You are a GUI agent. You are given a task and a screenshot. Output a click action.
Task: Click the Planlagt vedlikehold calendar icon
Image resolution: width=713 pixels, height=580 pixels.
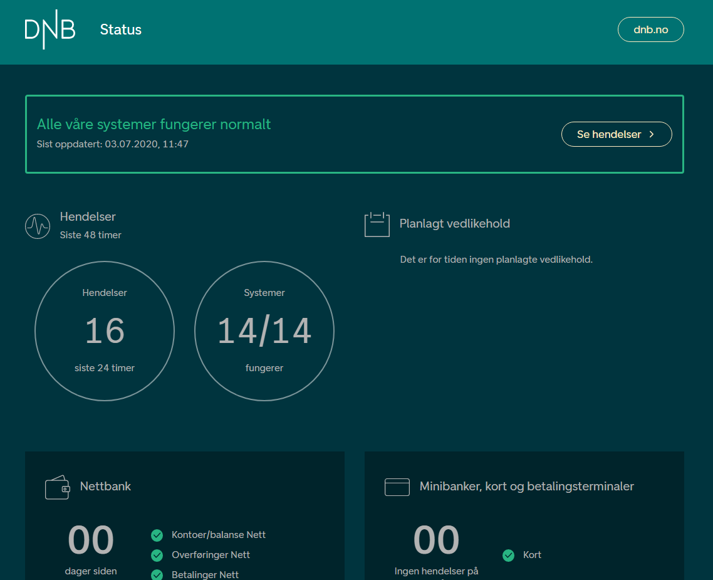pyautogui.click(x=377, y=224)
